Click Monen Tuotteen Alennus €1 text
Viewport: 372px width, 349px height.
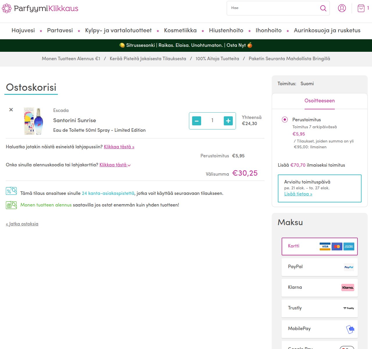[x=71, y=59]
